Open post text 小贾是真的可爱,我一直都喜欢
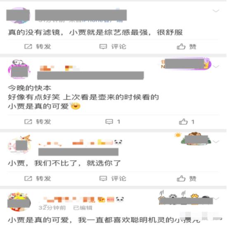The width and height of the screenshot is (227, 225). pyautogui.click(x=104, y=220)
